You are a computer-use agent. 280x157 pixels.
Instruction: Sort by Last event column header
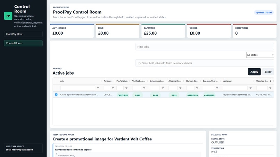[227, 81]
